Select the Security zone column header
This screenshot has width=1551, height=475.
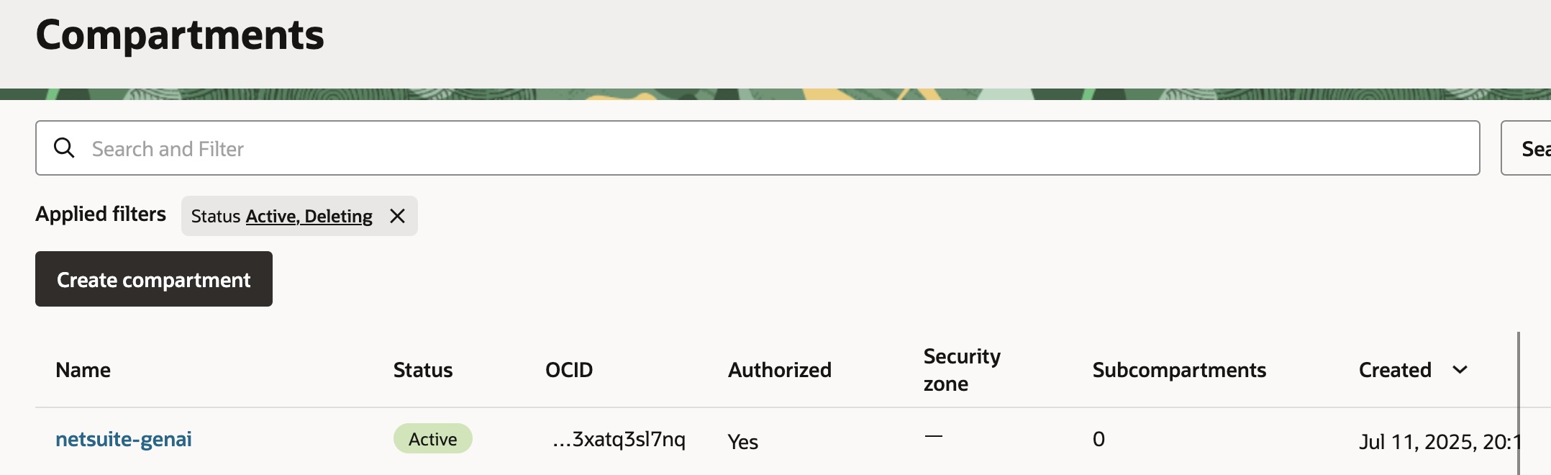click(962, 370)
